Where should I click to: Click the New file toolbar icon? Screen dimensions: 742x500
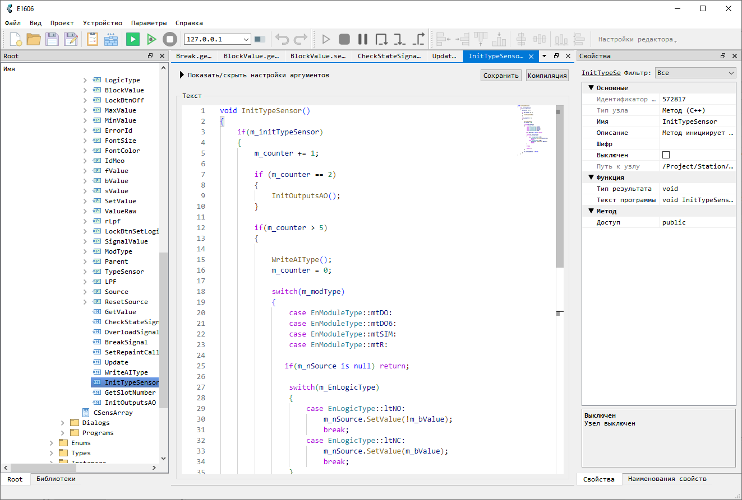click(x=15, y=39)
